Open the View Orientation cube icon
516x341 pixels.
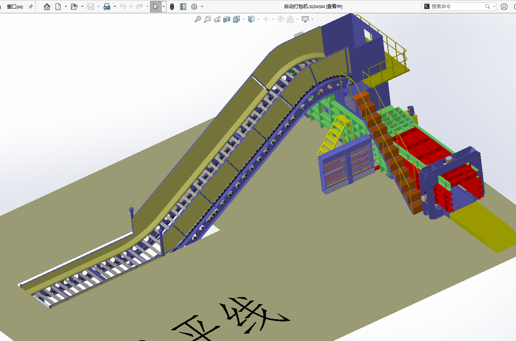236,19
